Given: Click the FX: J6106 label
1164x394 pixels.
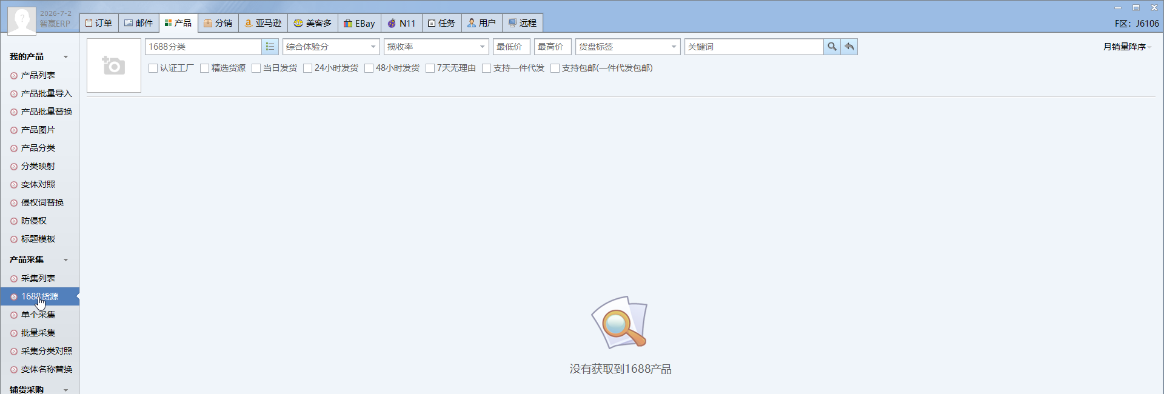Looking at the screenshot, I should click(x=1137, y=24).
